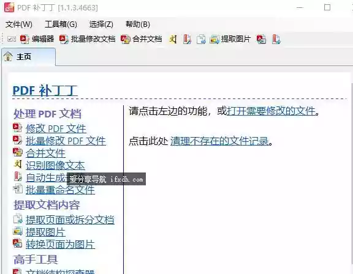Click the red book auto-bookmark toolbar icon

coord(187,39)
